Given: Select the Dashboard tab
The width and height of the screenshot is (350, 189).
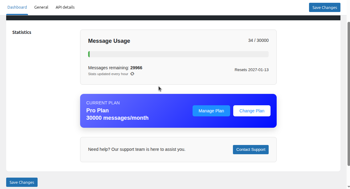Looking at the screenshot, I should 17,7.
